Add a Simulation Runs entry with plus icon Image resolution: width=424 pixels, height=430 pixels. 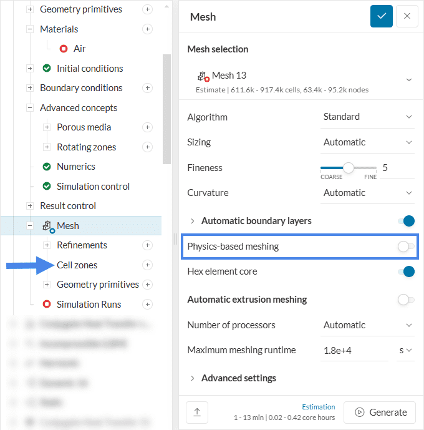pyautogui.click(x=147, y=305)
